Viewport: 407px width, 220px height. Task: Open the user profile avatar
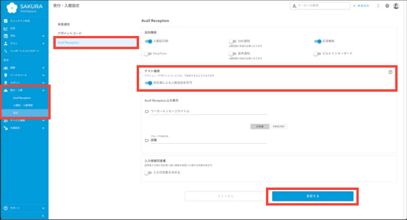click(x=396, y=6)
